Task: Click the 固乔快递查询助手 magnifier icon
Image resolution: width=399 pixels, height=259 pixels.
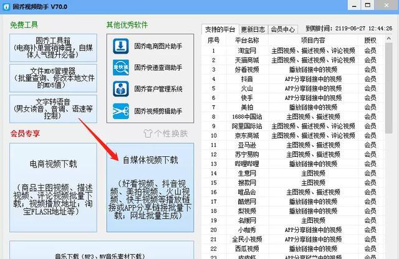Action: pyautogui.click(x=120, y=67)
